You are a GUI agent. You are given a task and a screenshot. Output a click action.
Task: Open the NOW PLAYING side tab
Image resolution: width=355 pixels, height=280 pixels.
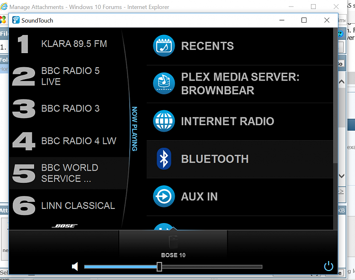(x=134, y=129)
